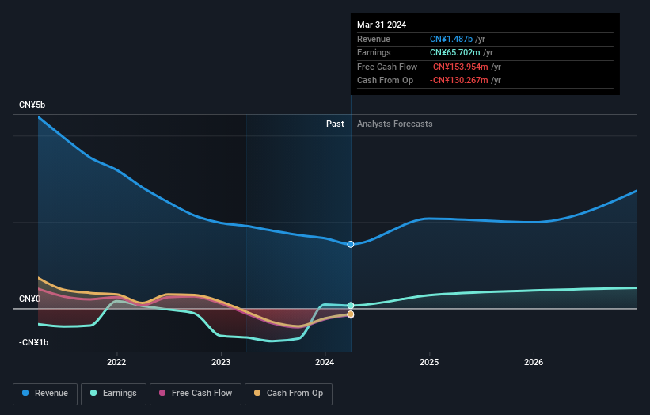
Task: Click the teal Earnings legend dot
Action: (x=93, y=393)
